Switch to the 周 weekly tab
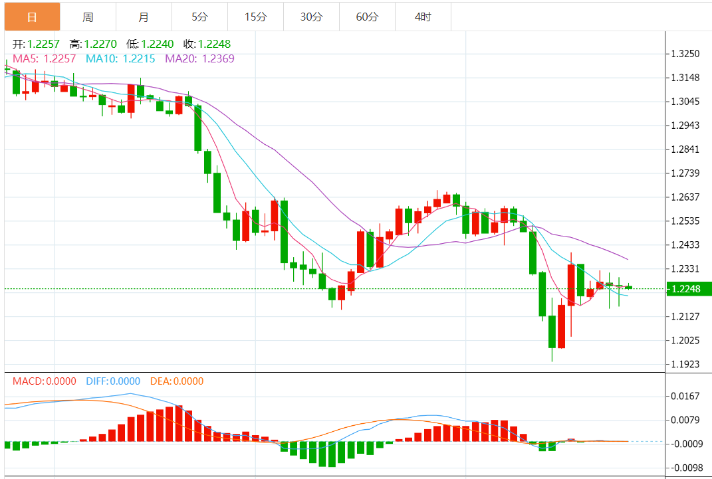 [88, 17]
